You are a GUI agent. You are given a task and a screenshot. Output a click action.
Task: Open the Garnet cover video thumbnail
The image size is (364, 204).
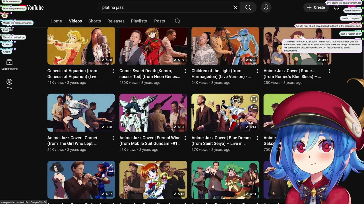[x=81, y=113]
